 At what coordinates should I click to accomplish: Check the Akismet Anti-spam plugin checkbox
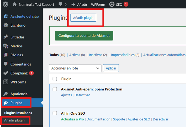(55, 89)
